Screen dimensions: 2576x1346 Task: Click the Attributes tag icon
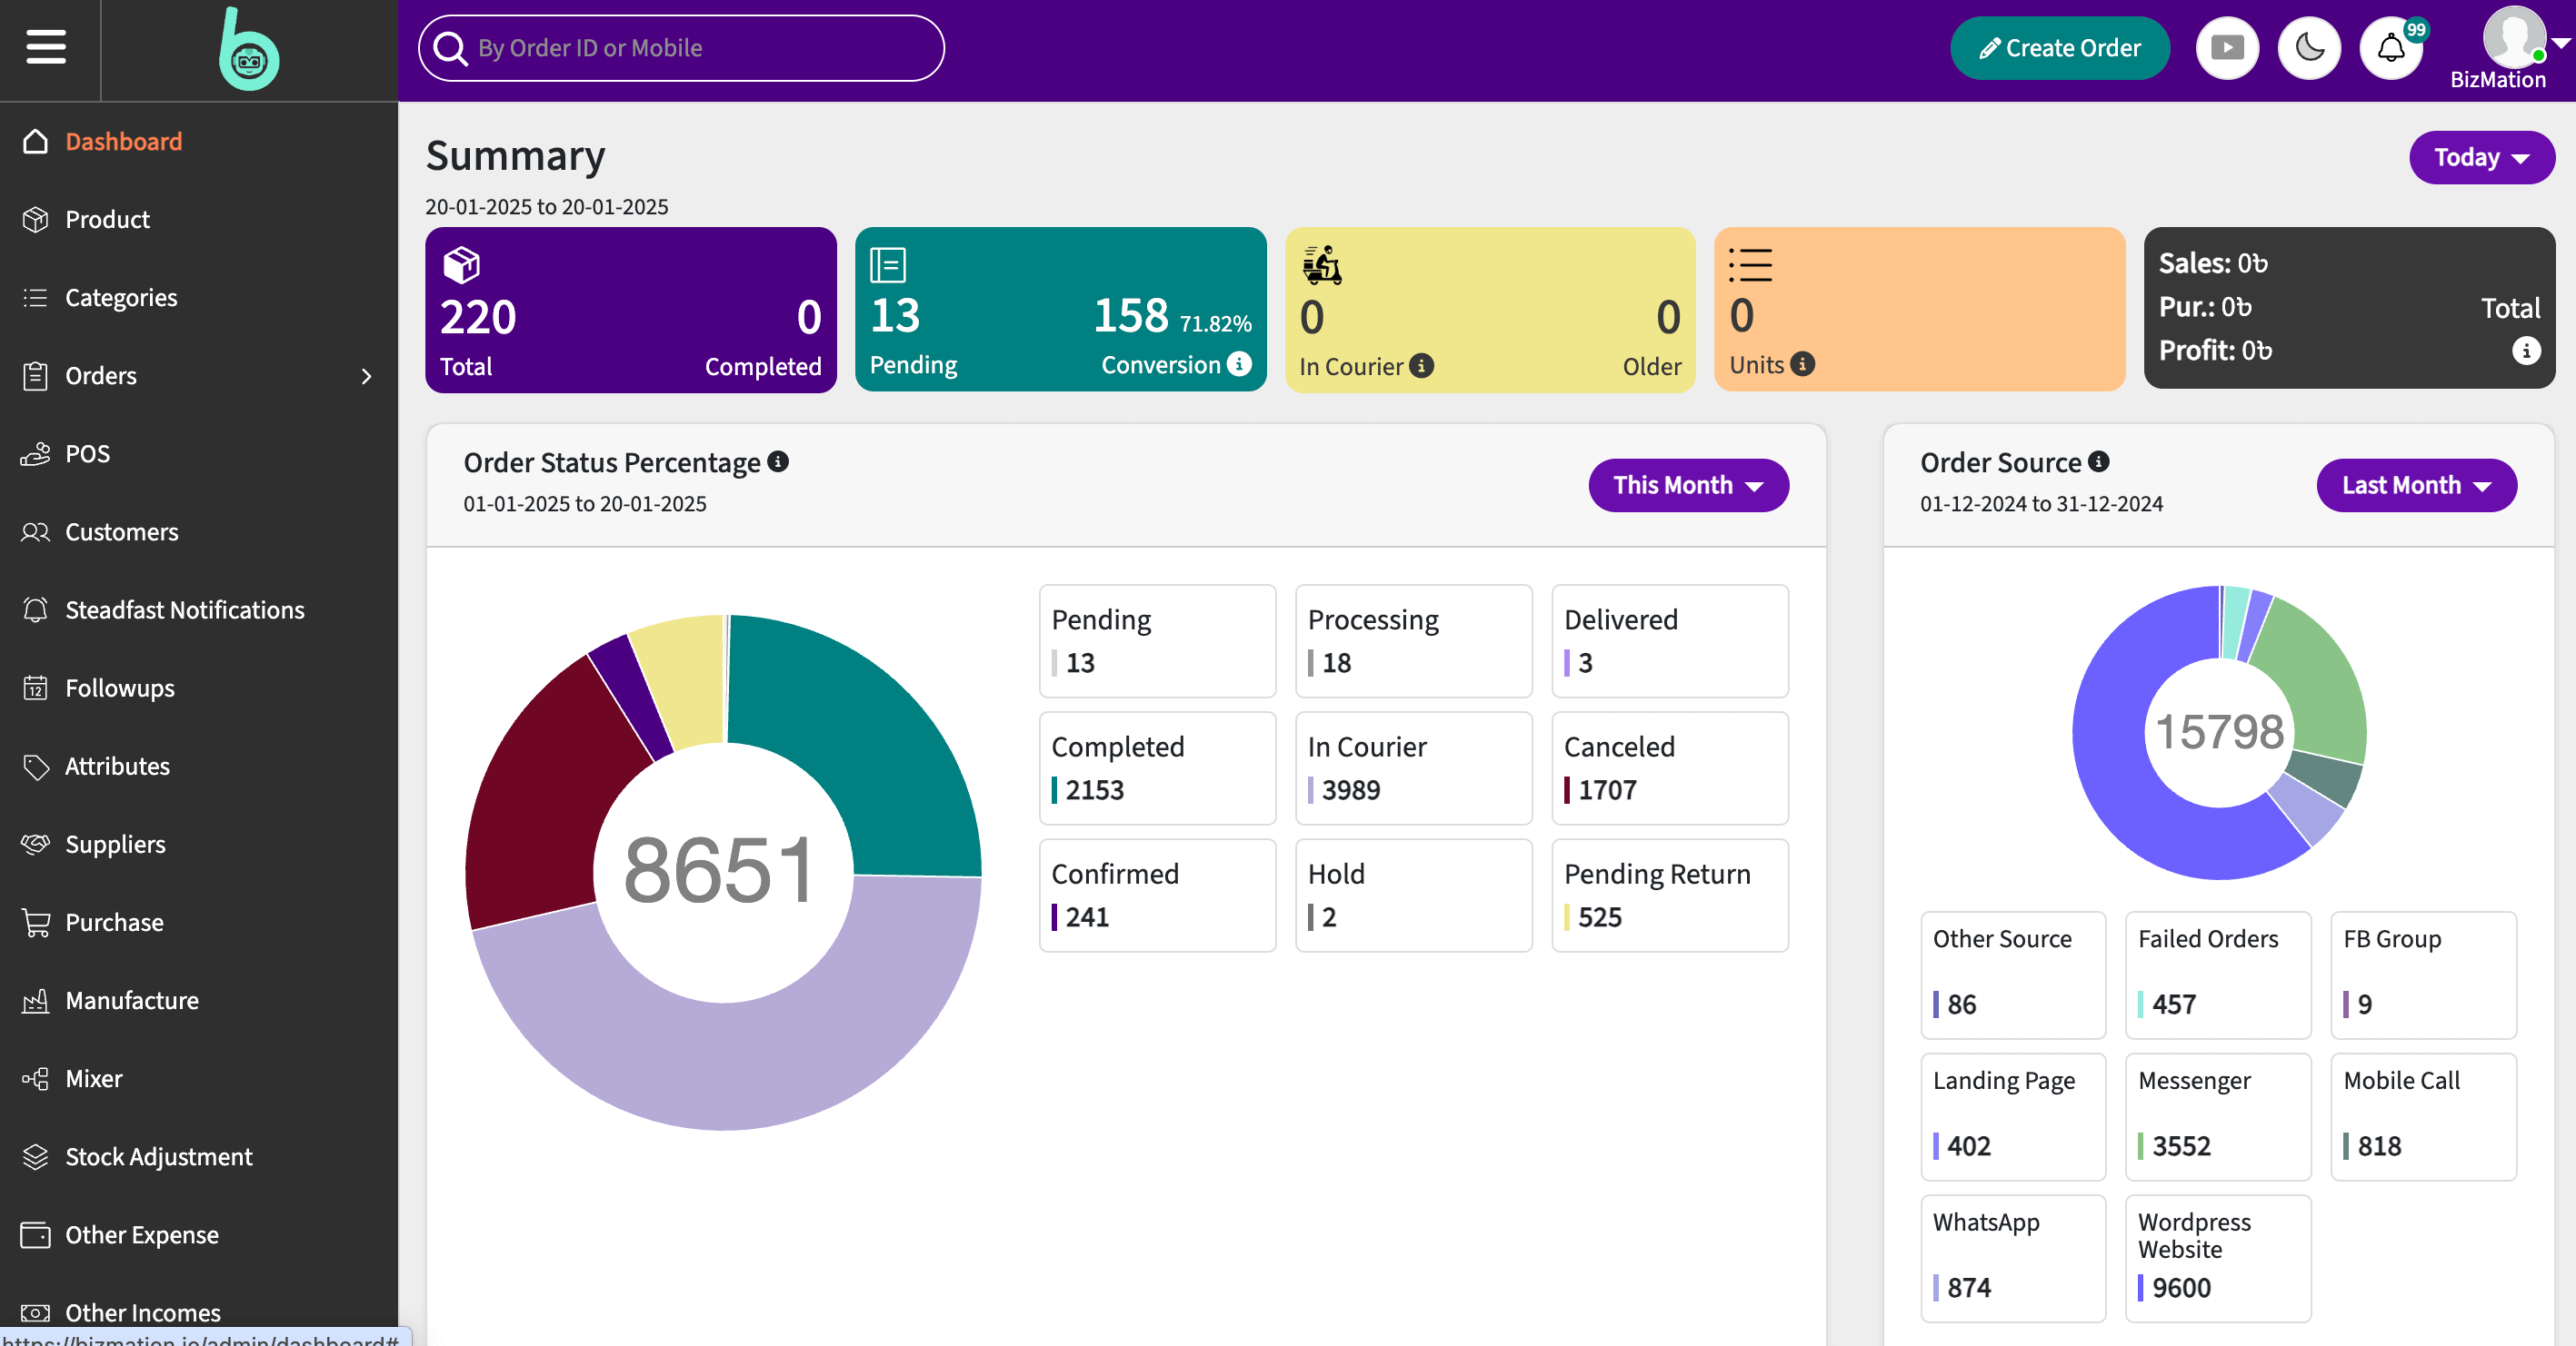coord(36,766)
